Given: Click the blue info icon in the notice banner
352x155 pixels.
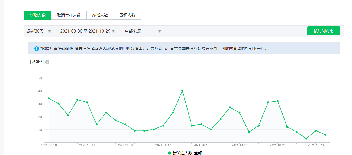Looking at the screenshot, I should click(37, 49).
